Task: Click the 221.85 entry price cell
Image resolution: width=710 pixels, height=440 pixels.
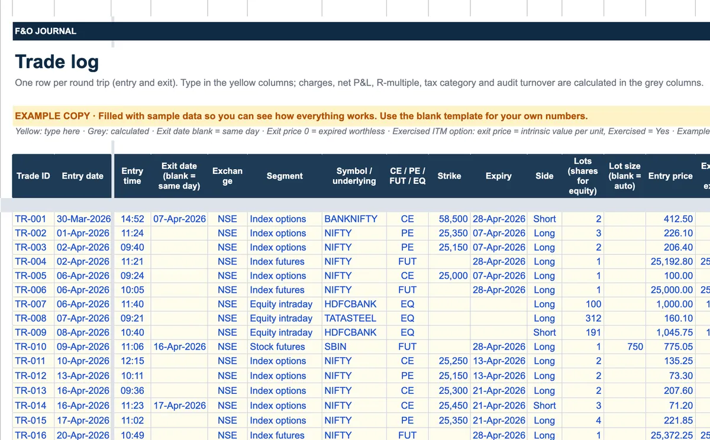Action: [670, 420]
